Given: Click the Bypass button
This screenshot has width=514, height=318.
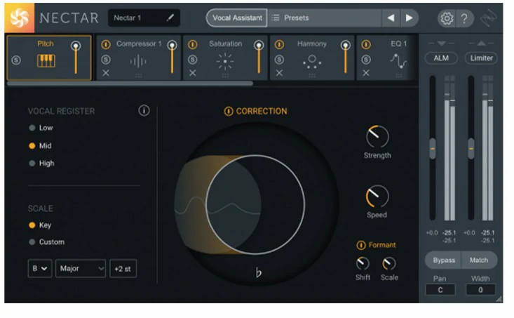Looking at the screenshot, I should [x=443, y=260].
